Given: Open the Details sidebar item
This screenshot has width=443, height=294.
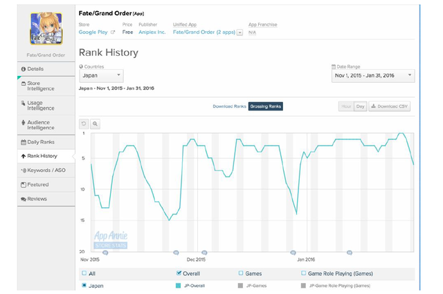Looking at the screenshot, I should (46, 69).
